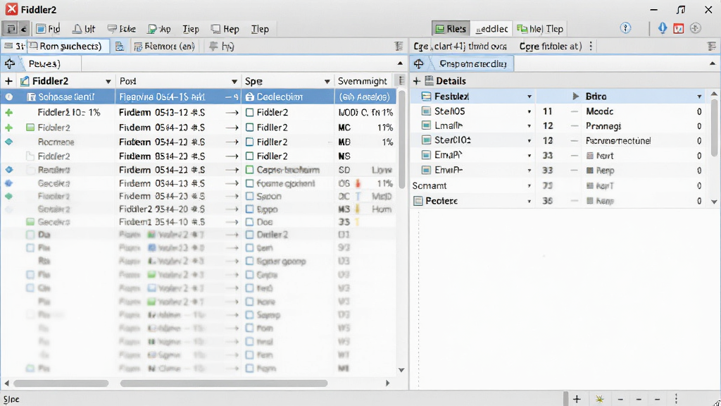
Task: Click the blue circle icon on Rarderr row
Action: (x=8, y=170)
